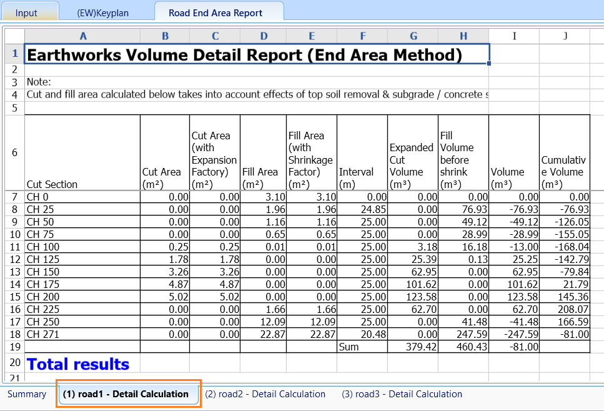
Task: Click the 'Cut and fill area calculated below' note
Action: [257, 95]
